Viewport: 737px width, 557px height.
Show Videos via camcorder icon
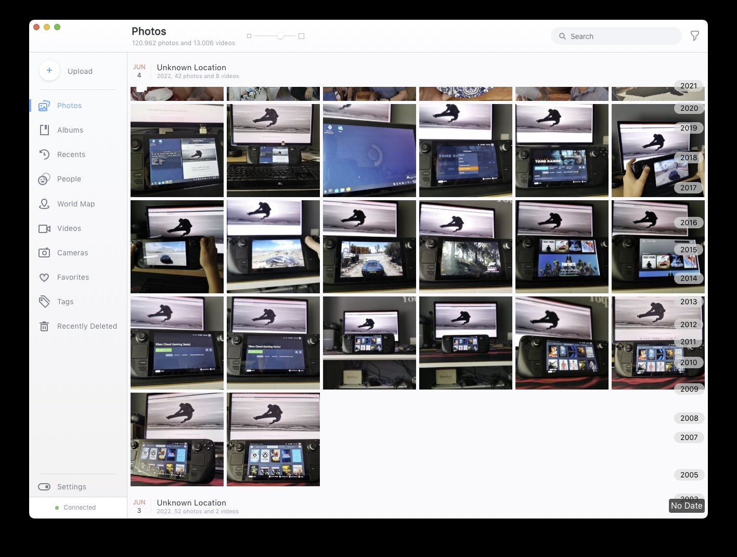click(44, 228)
